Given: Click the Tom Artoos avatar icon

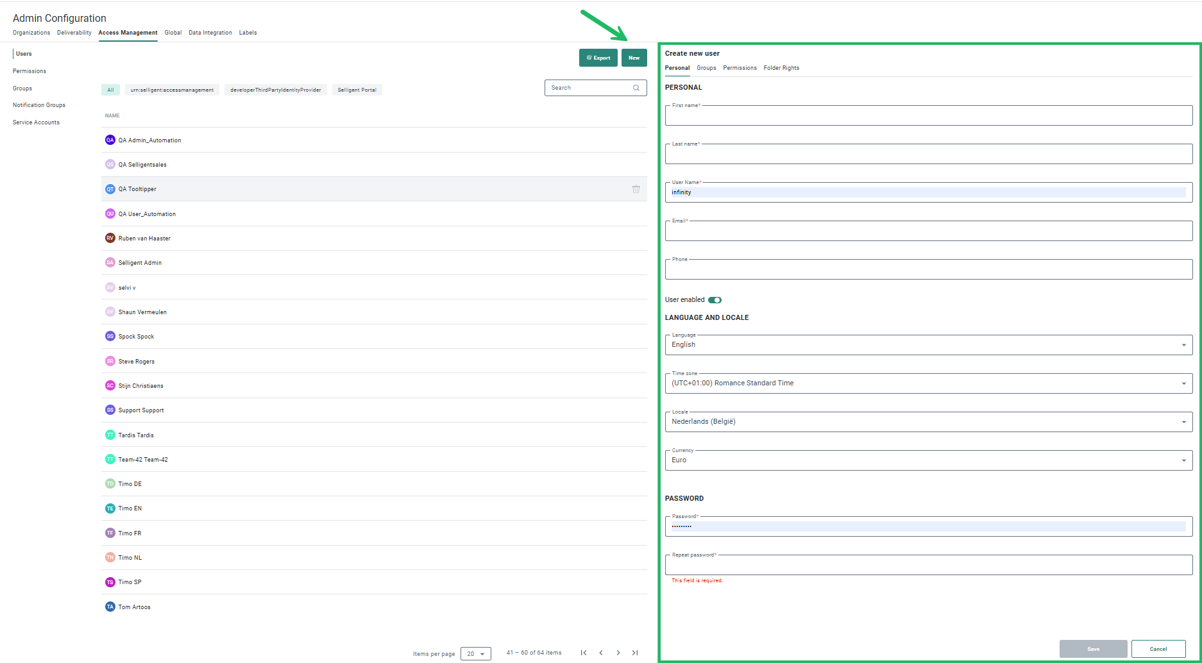Looking at the screenshot, I should pyautogui.click(x=110, y=607).
